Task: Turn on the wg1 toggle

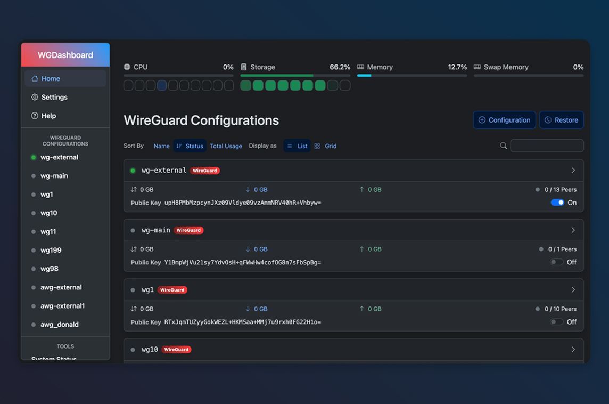Action: pyautogui.click(x=557, y=321)
